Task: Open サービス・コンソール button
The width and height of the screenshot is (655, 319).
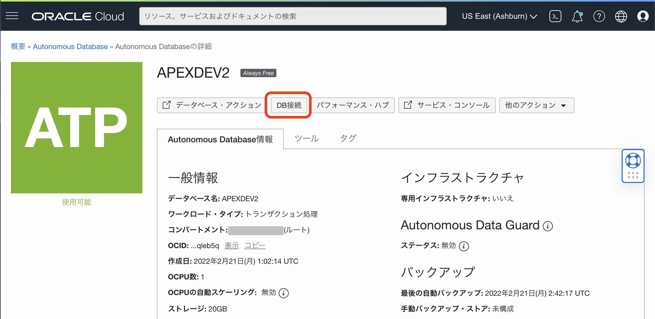Action: pos(447,105)
